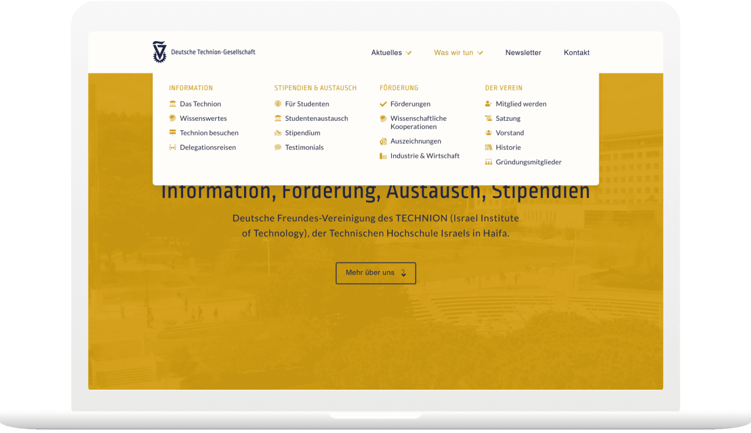Click the icon beside Delegationsreisen
Viewport: 751px width, 433px height.
coord(172,147)
